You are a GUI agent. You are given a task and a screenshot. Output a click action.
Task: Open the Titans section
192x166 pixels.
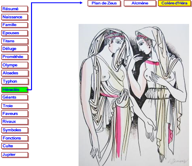point(15,41)
